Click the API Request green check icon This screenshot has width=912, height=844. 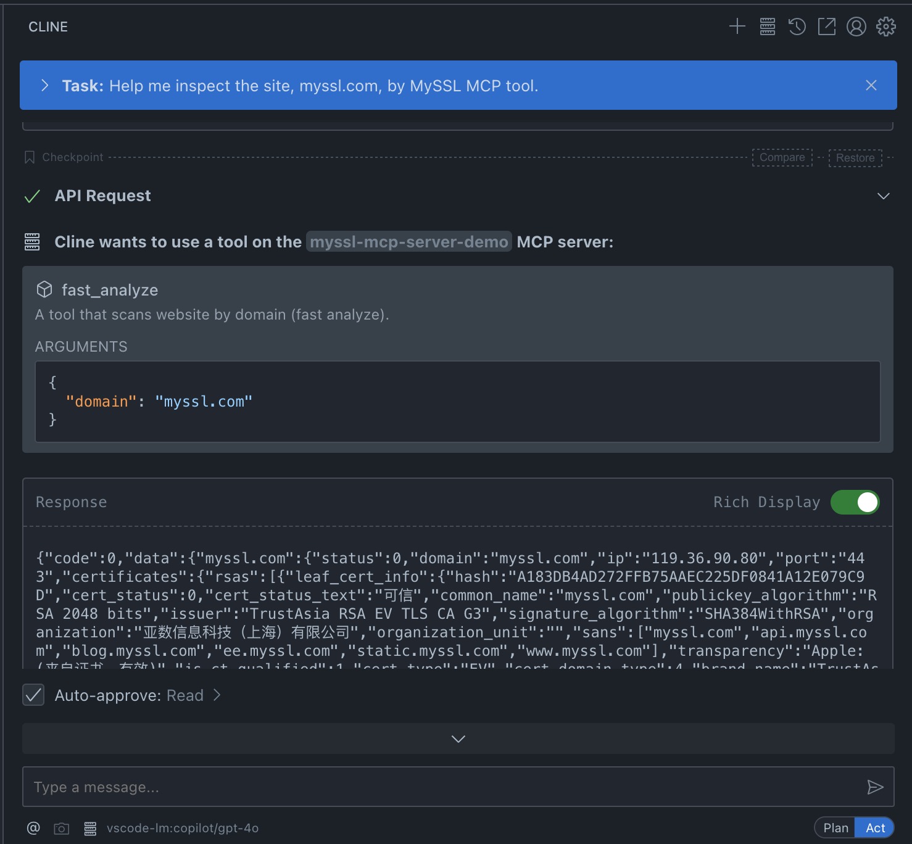32,196
